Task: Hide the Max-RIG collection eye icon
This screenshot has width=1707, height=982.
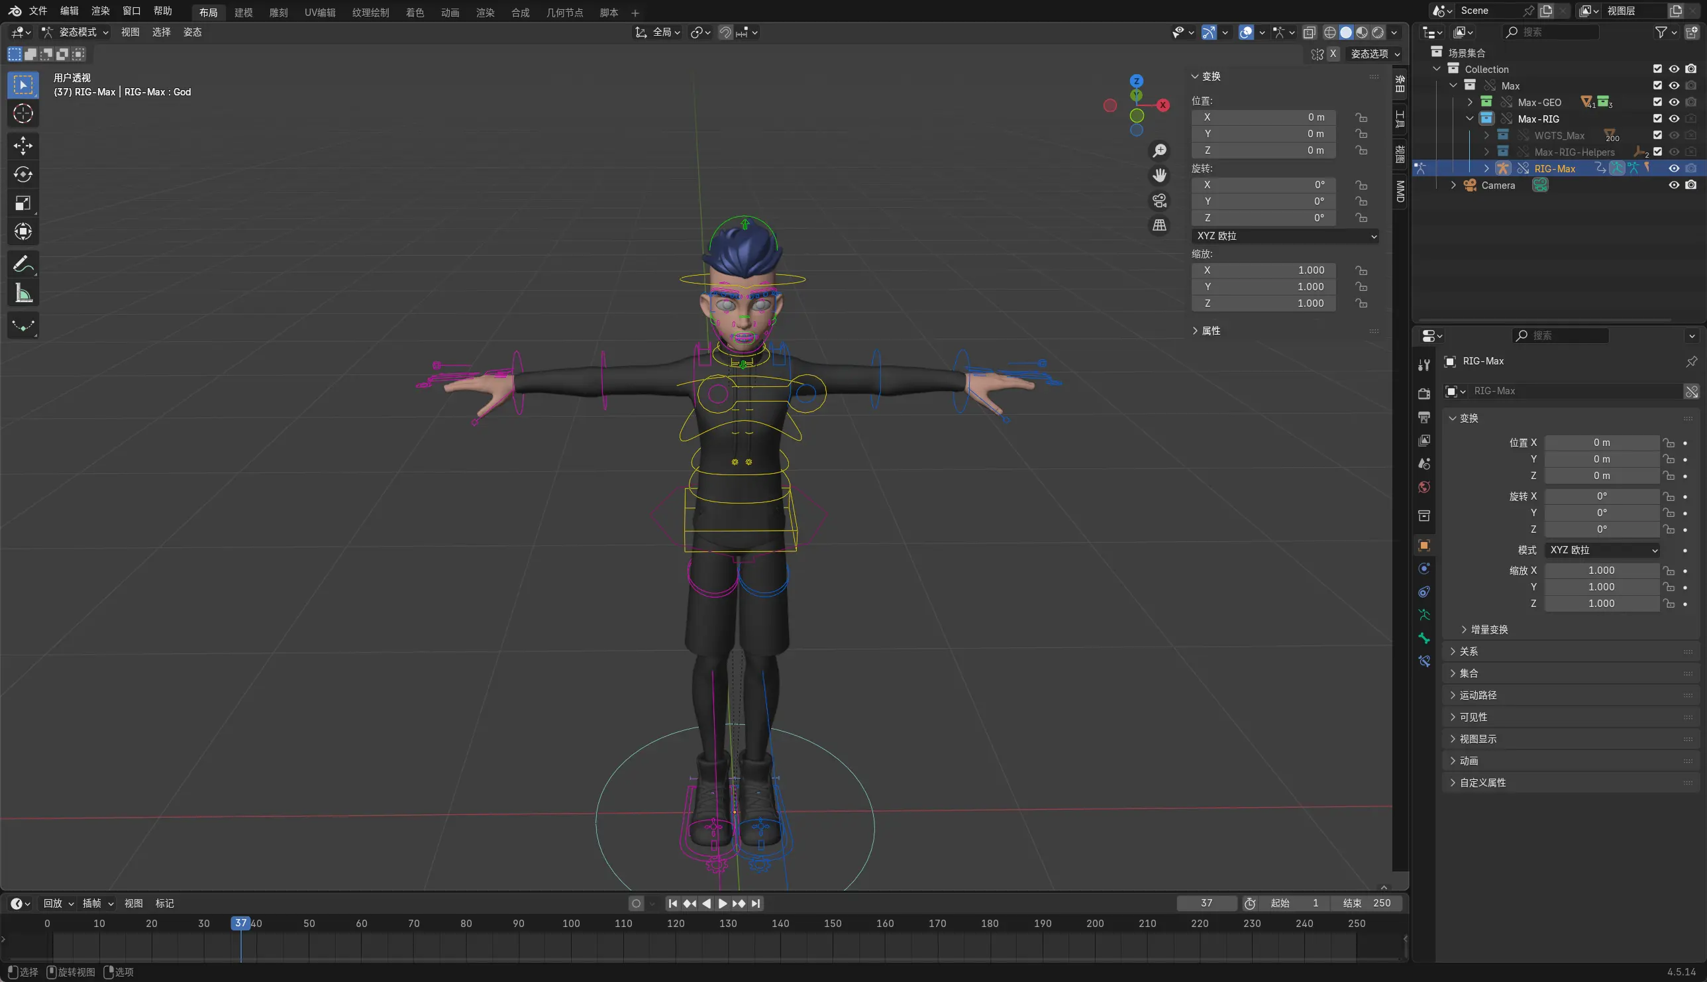Action: tap(1674, 119)
